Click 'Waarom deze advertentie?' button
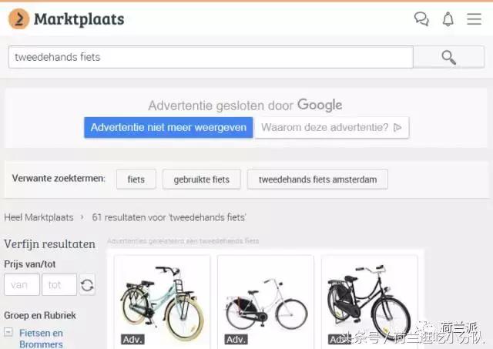The height and width of the screenshot is (349, 493). coord(331,127)
